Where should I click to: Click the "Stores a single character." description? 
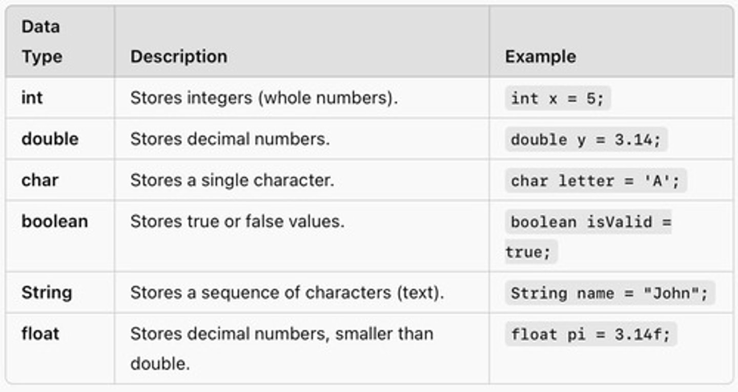point(232,180)
